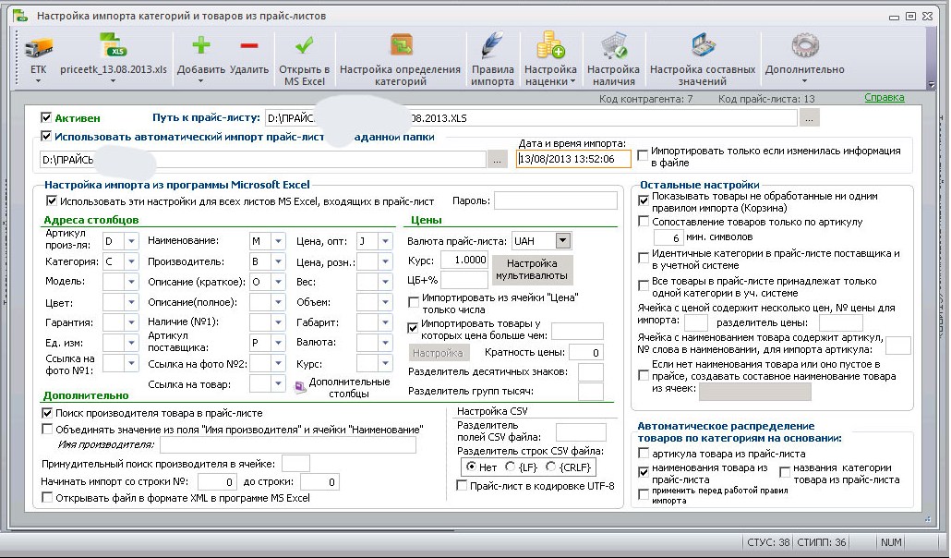951x558 pixels.
Task: Click the red minus Удалить icon
Action: pos(249,45)
